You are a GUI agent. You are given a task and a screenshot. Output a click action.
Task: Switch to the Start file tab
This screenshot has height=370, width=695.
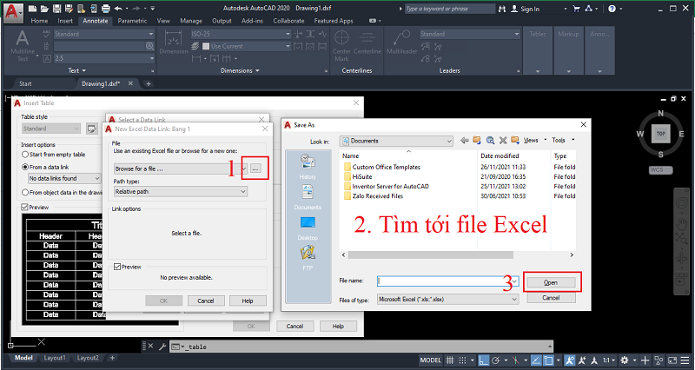25,83
